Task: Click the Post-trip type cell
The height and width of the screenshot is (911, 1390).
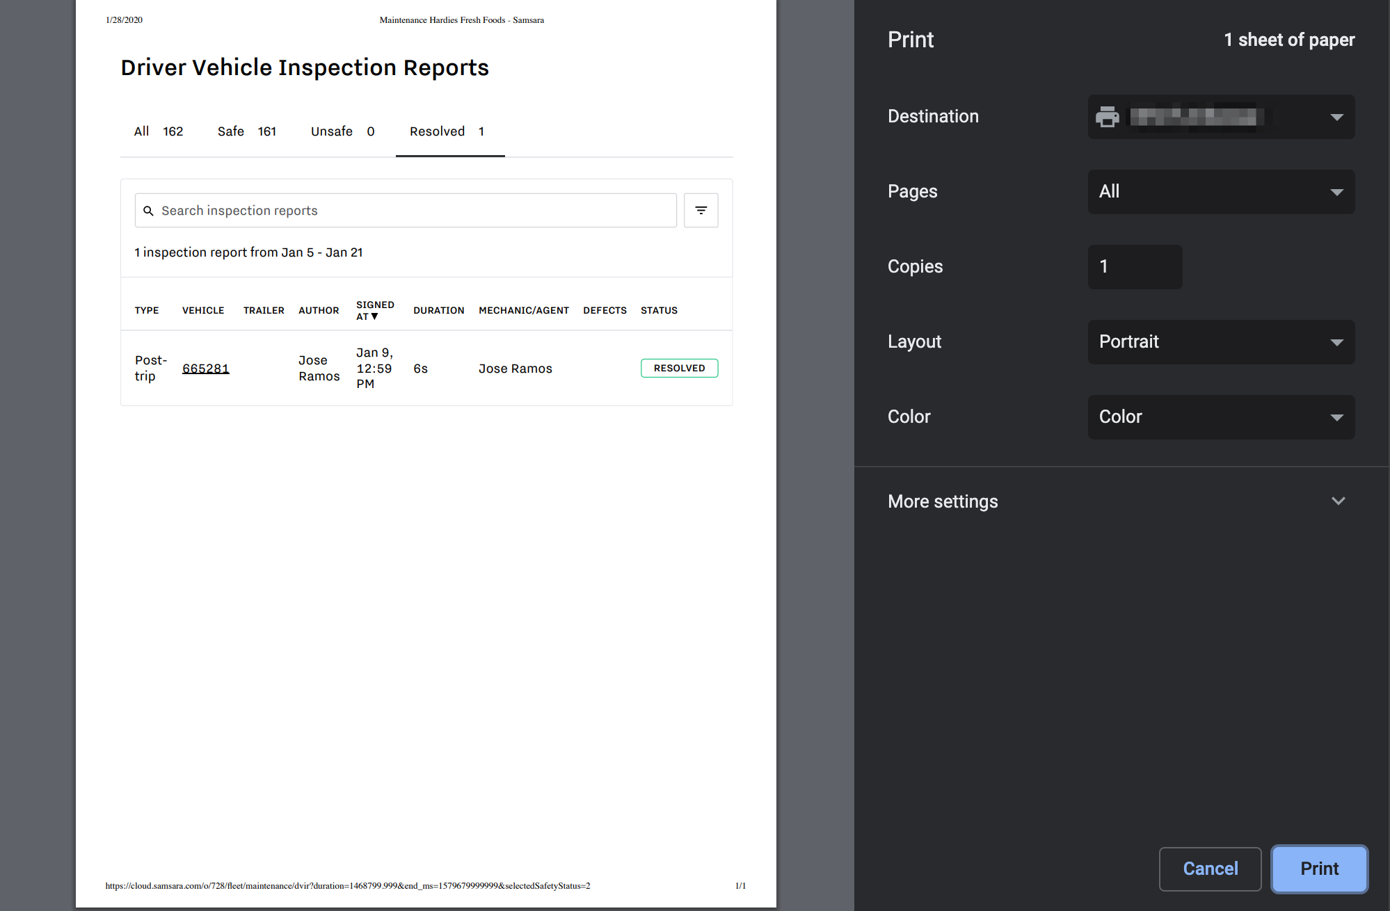Action: tap(151, 369)
